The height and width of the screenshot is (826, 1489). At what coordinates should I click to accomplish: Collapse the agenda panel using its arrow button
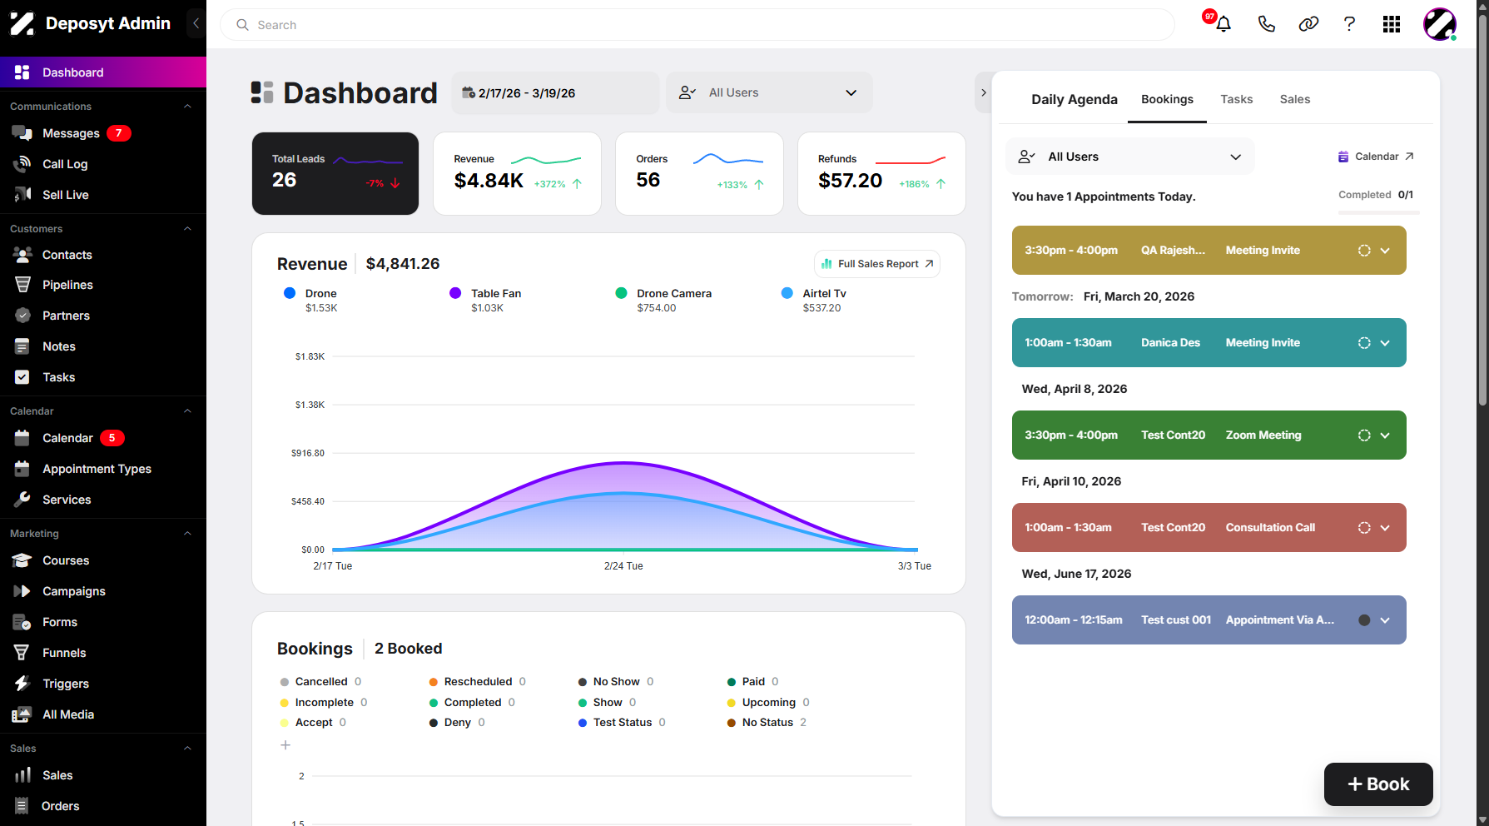tap(983, 92)
